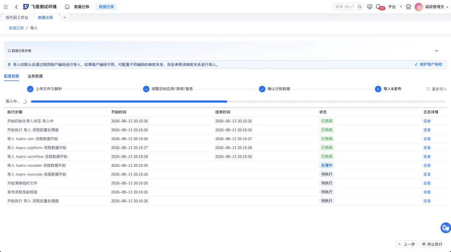Click the 数据迁移步骤 panel title
This screenshot has height=252, width=451.
pyautogui.click(x=21, y=51)
